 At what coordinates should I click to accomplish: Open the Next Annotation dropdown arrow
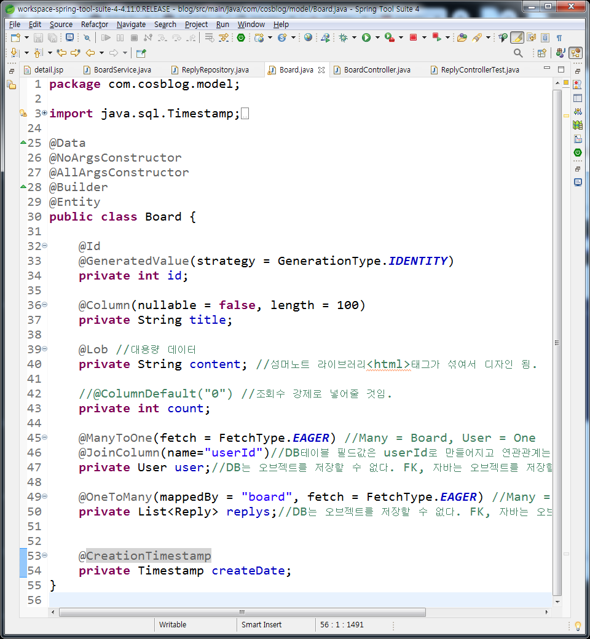(26, 53)
